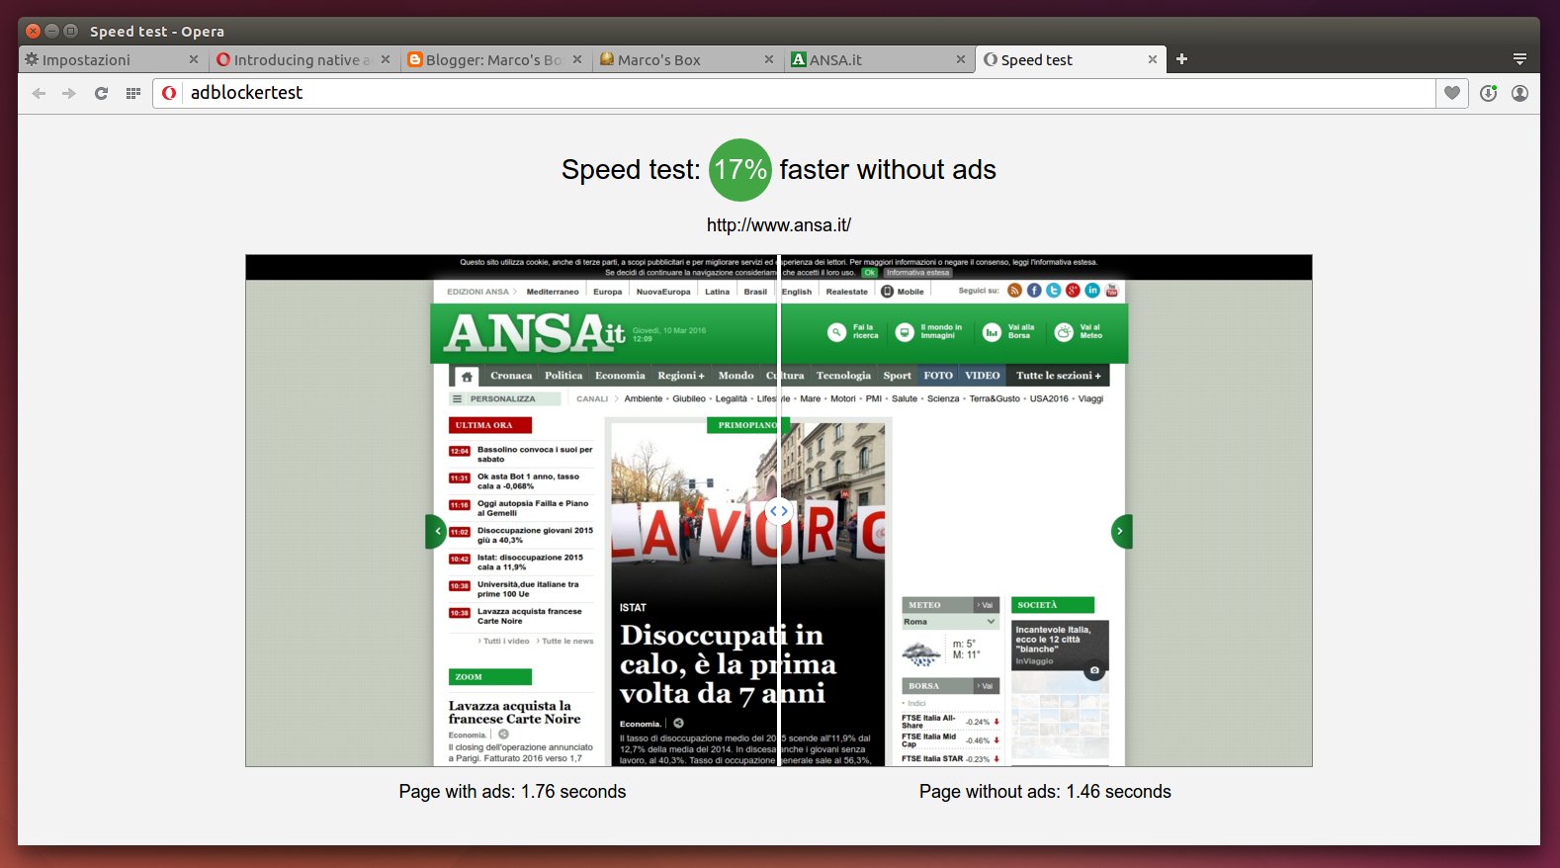The width and height of the screenshot is (1560, 868).
Task: Open the Mondo section
Action: [736, 376]
